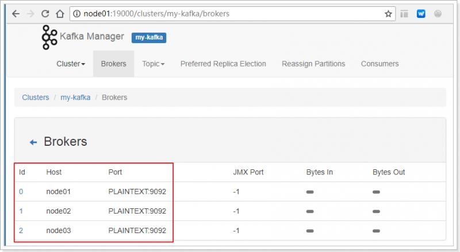
Task: Open browser home page icon
Action: pyautogui.click(x=60, y=14)
